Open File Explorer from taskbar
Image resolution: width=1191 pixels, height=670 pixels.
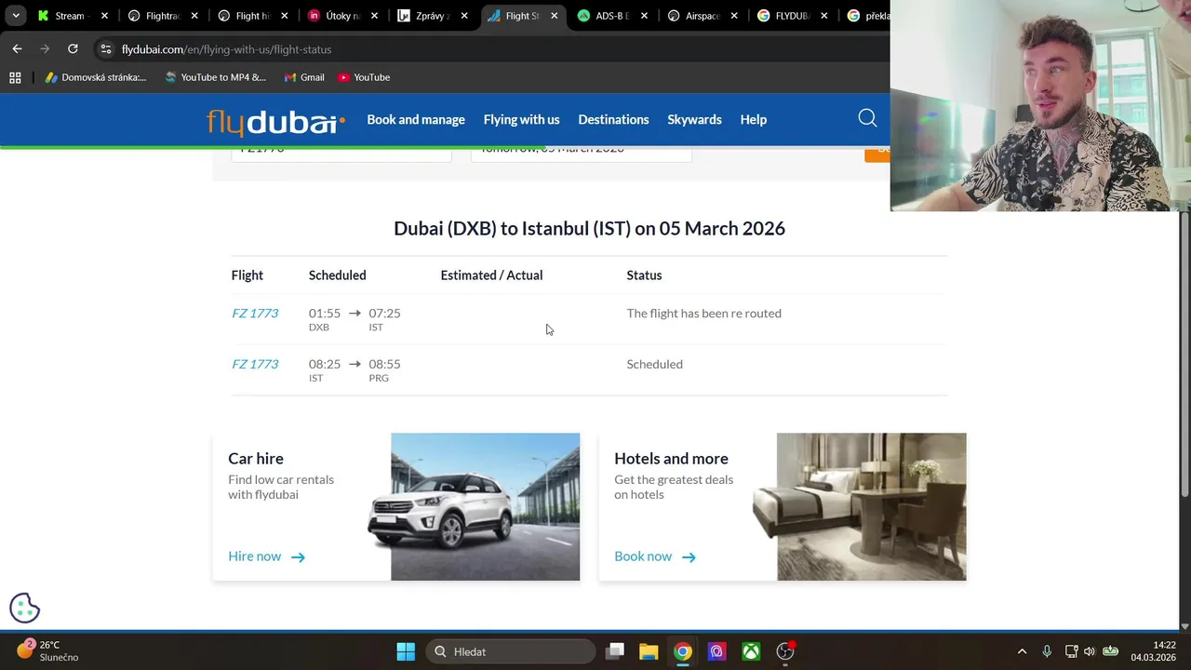[649, 651]
